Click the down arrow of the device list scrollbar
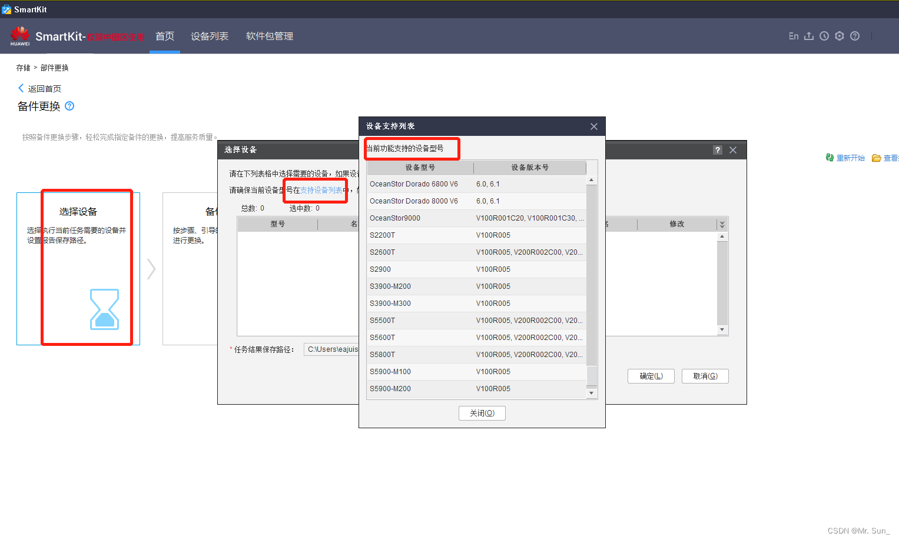This screenshot has height=540, width=899. tap(591, 393)
